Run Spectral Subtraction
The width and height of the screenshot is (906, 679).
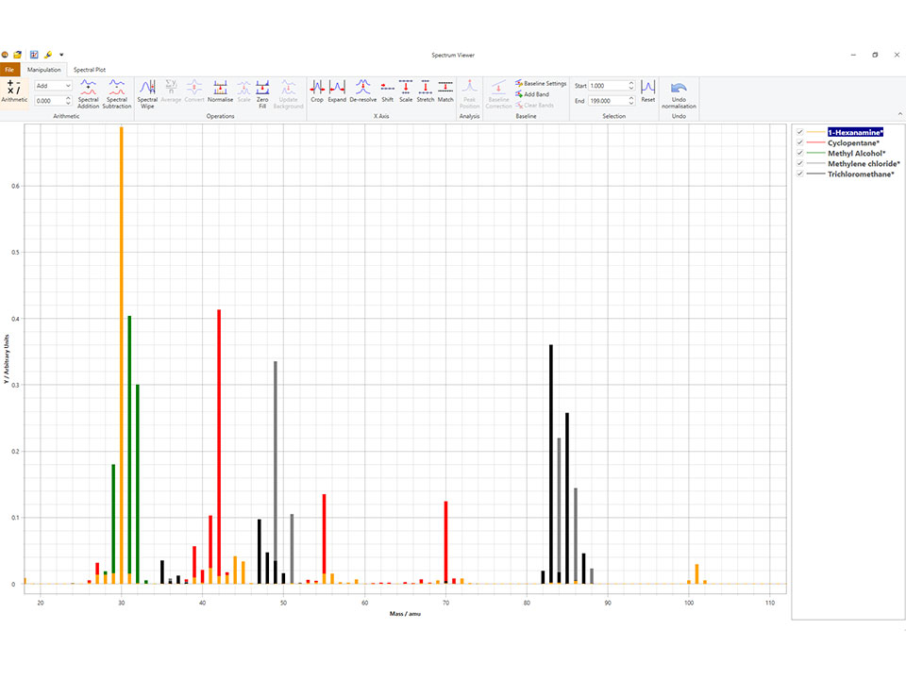[117, 94]
